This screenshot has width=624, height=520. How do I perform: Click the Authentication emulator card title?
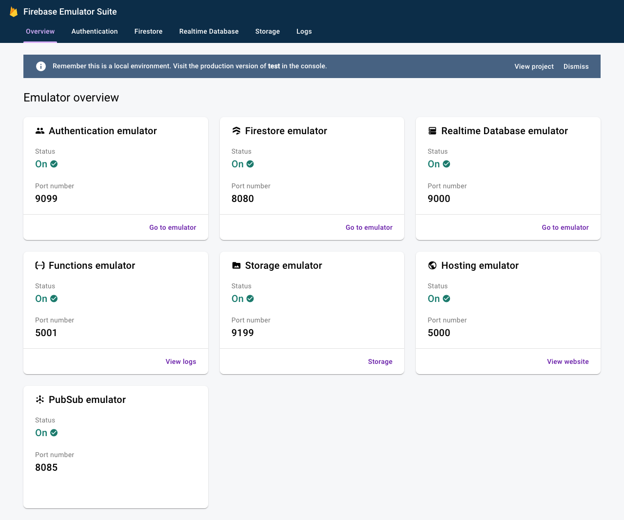(103, 131)
